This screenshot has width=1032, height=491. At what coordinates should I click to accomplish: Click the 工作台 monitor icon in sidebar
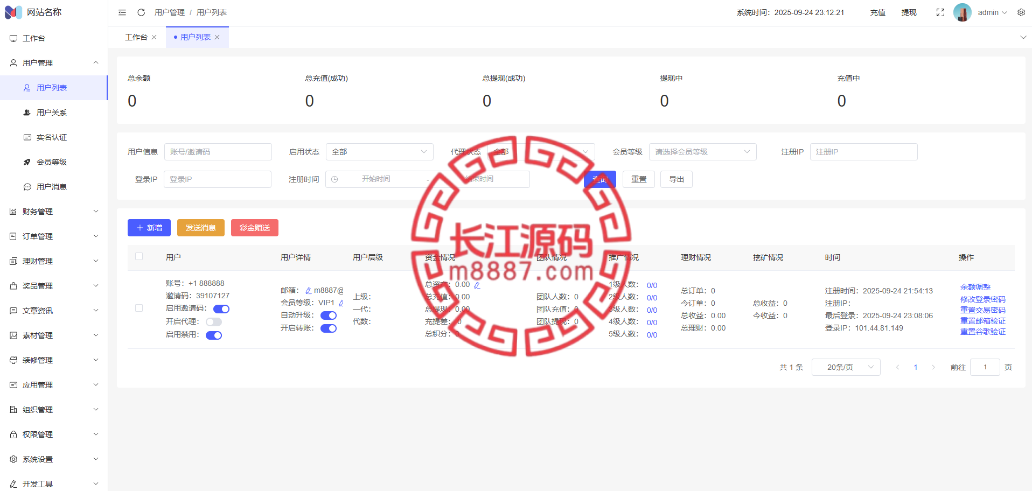pos(13,38)
